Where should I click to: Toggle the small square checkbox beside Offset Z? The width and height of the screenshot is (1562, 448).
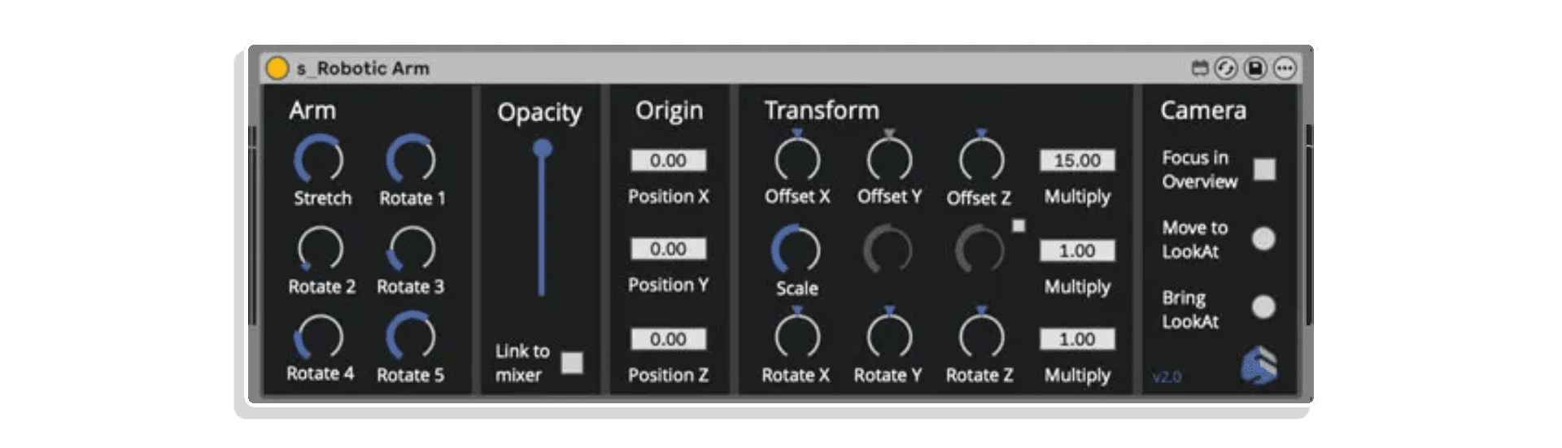coord(1019,226)
